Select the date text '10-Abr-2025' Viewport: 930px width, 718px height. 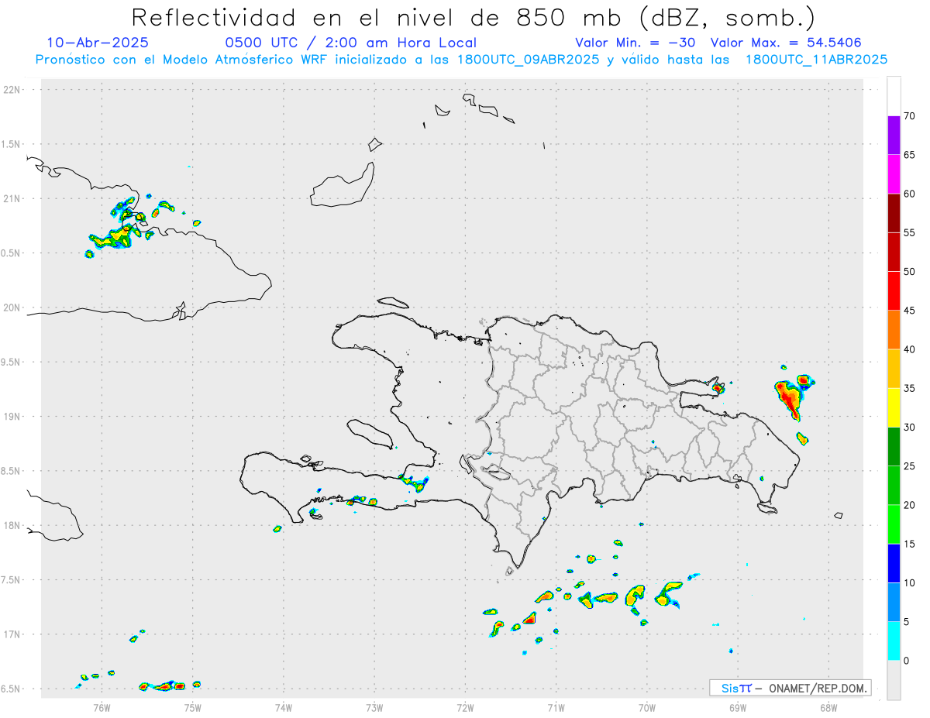98,43
